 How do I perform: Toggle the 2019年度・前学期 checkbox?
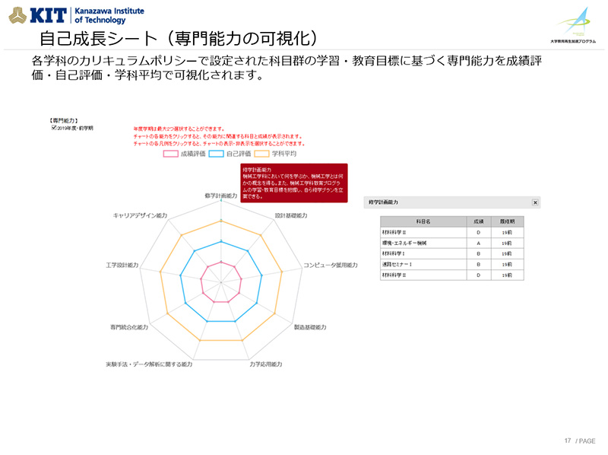pos(54,128)
